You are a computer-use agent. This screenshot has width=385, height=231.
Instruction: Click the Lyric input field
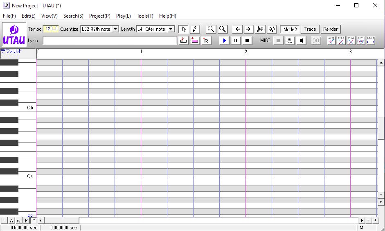click(x=110, y=41)
